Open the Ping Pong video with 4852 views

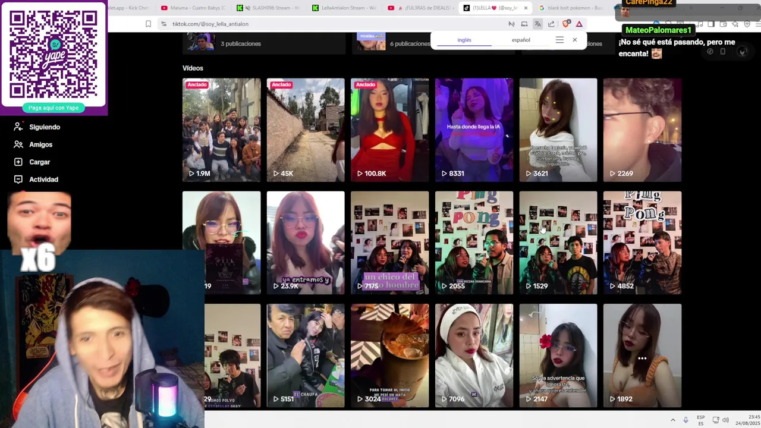(642, 243)
